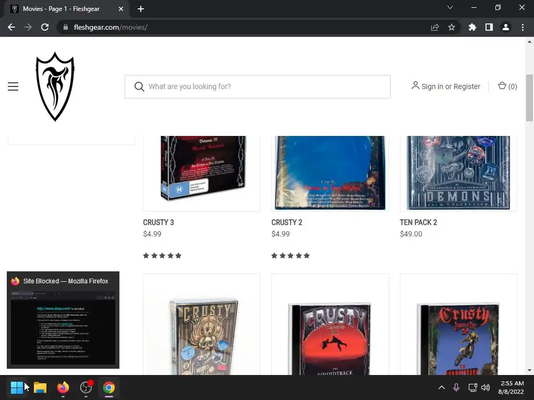Image resolution: width=534 pixels, height=400 pixels.
Task: Open the volume control tray icon
Action: [x=486, y=387]
